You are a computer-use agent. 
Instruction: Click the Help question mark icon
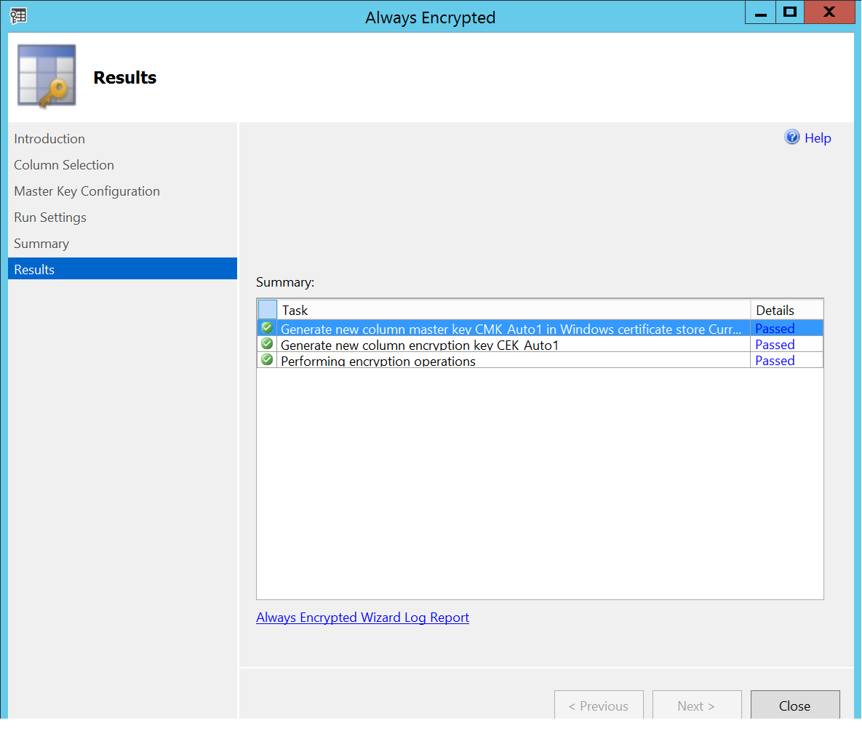tap(791, 137)
